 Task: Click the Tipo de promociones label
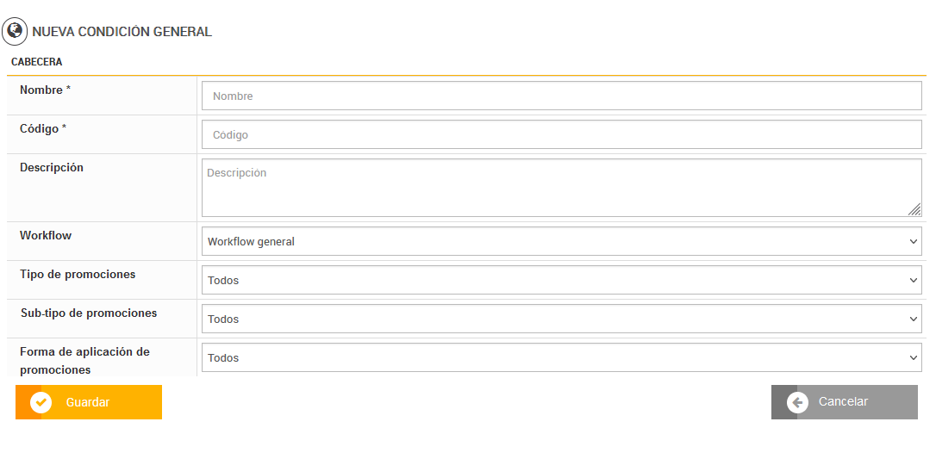click(x=78, y=275)
